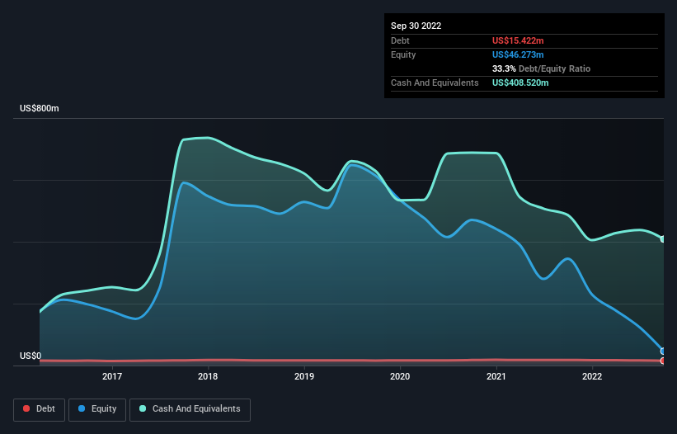Click the blue Equity legend dot
Viewport: 677px width, 434px height.
tap(82, 408)
